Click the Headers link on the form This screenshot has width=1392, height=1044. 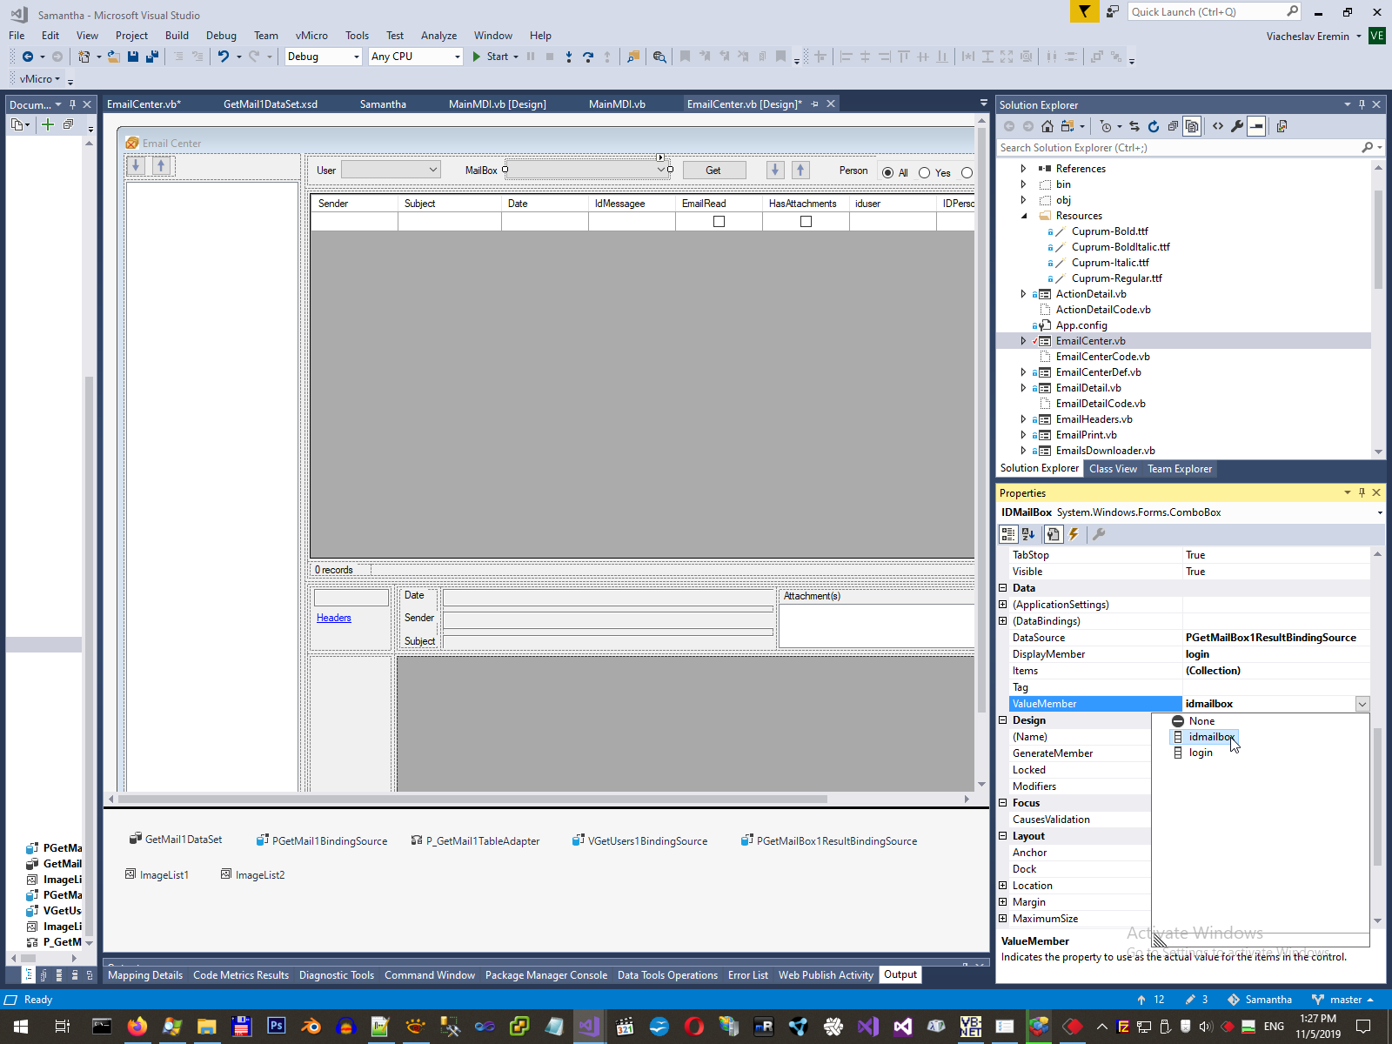tap(334, 618)
